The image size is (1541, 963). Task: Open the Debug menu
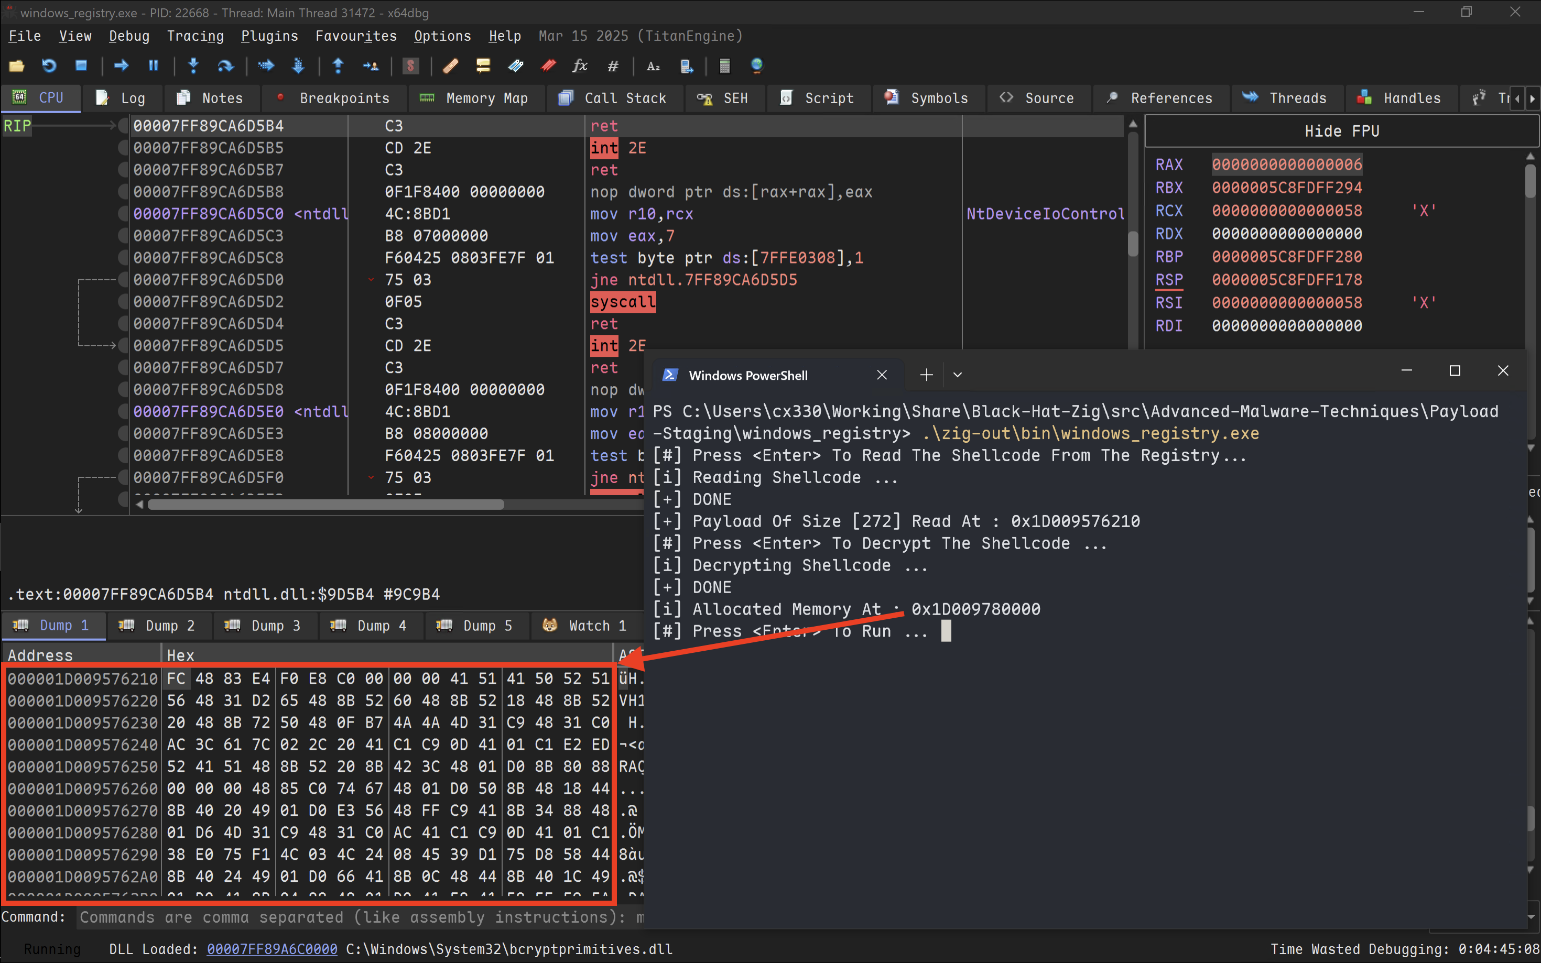point(129,36)
